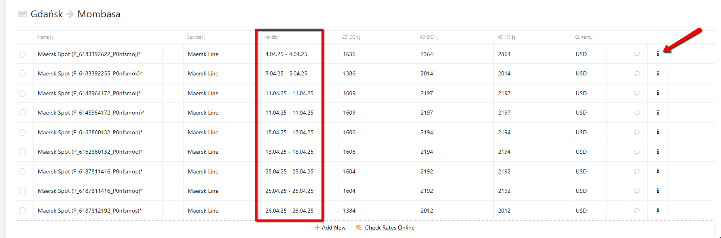The image size is (721, 238).
Task: Click Maersk Spot (P_6187811416_P0nfsmop)* name
Action: 90,171
